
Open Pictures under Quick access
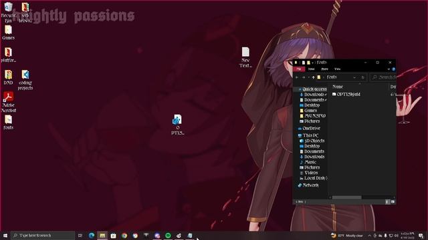pyautogui.click(x=310, y=121)
